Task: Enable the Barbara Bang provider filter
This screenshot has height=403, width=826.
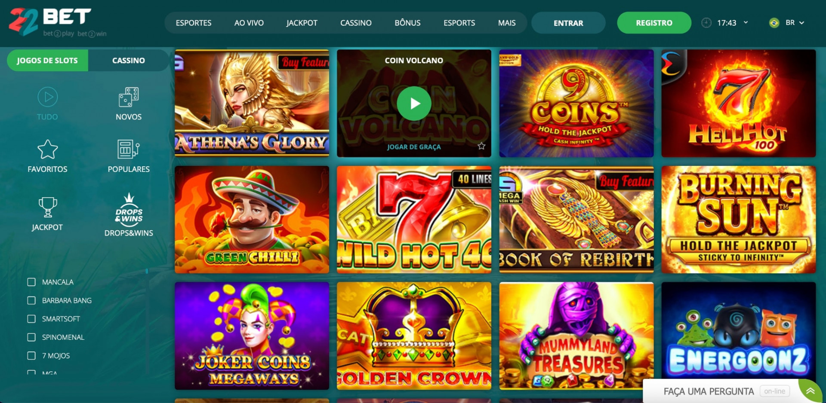Action: point(31,300)
